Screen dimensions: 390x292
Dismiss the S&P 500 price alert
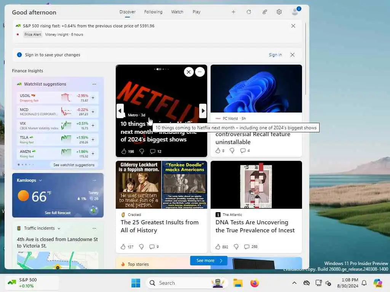[293, 26]
